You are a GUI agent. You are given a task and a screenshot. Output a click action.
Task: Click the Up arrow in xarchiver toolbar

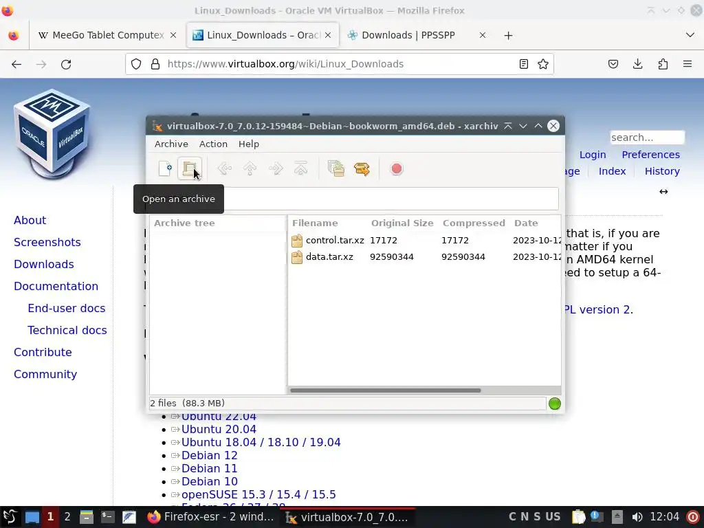pyautogui.click(x=250, y=169)
